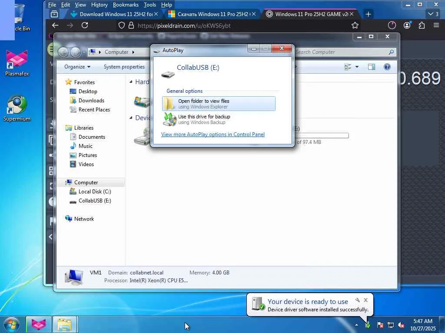Collapse the Hard Disk Drives group
This screenshot has height=333, width=445.
(x=131, y=82)
